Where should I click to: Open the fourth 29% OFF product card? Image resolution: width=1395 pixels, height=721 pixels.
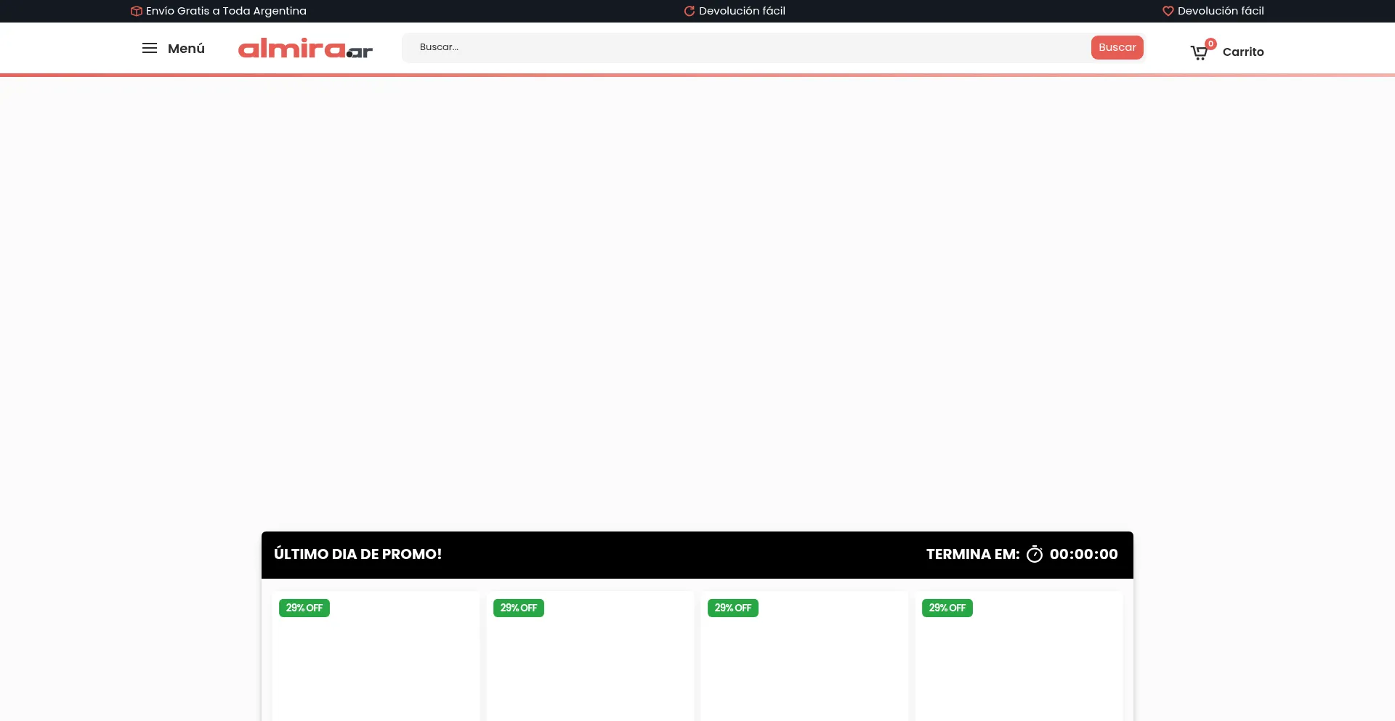(x=1019, y=656)
